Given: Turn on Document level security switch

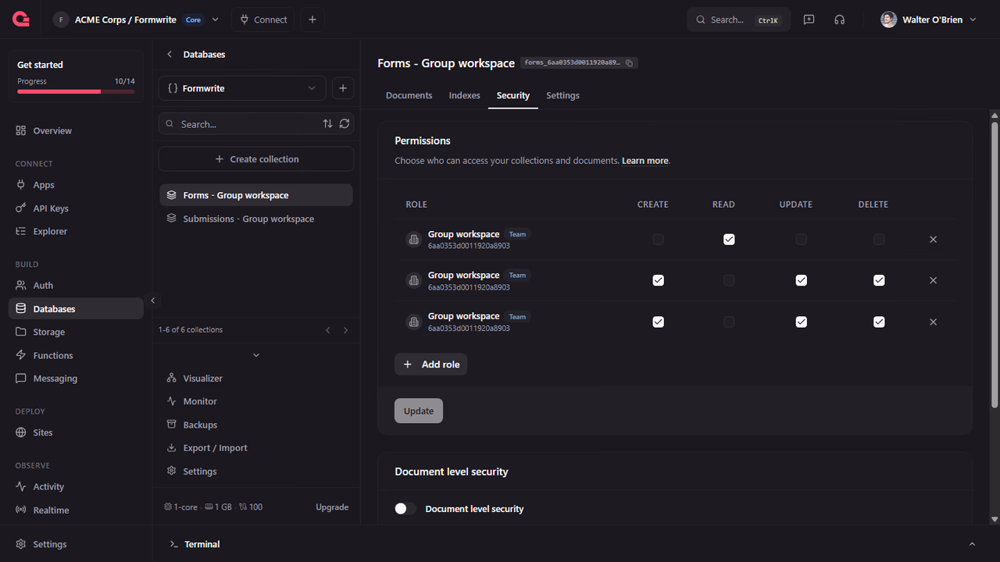Looking at the screenshot, I should [405, 509].
